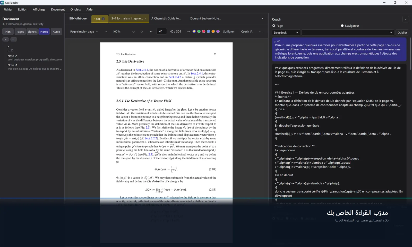Show the Signets sidebar tab

(32, 32)
